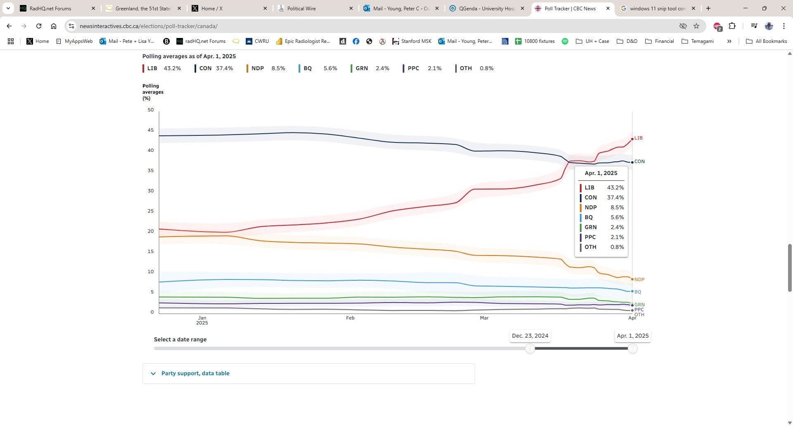Open the browser home page icon

click(54, 26)
